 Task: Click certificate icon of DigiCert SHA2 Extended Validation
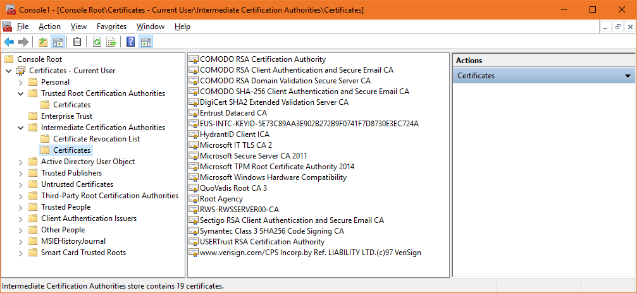point(194,102)
